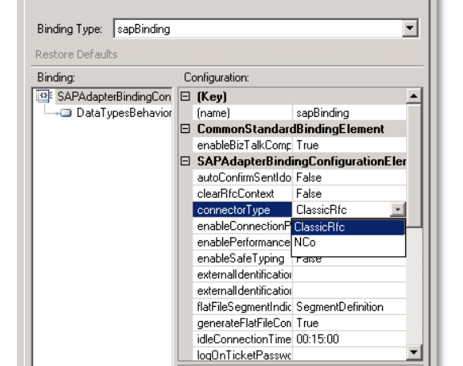Image resolution: width=463 pixels, height=366 pixels.
Task: Select the connectorType property name
Action: (242, 210)
